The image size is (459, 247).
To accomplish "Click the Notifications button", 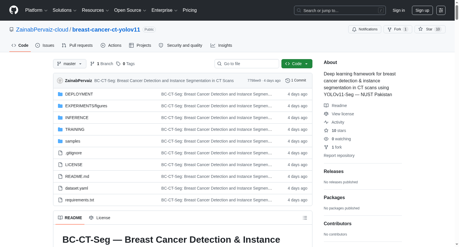I will pos(365,29).
